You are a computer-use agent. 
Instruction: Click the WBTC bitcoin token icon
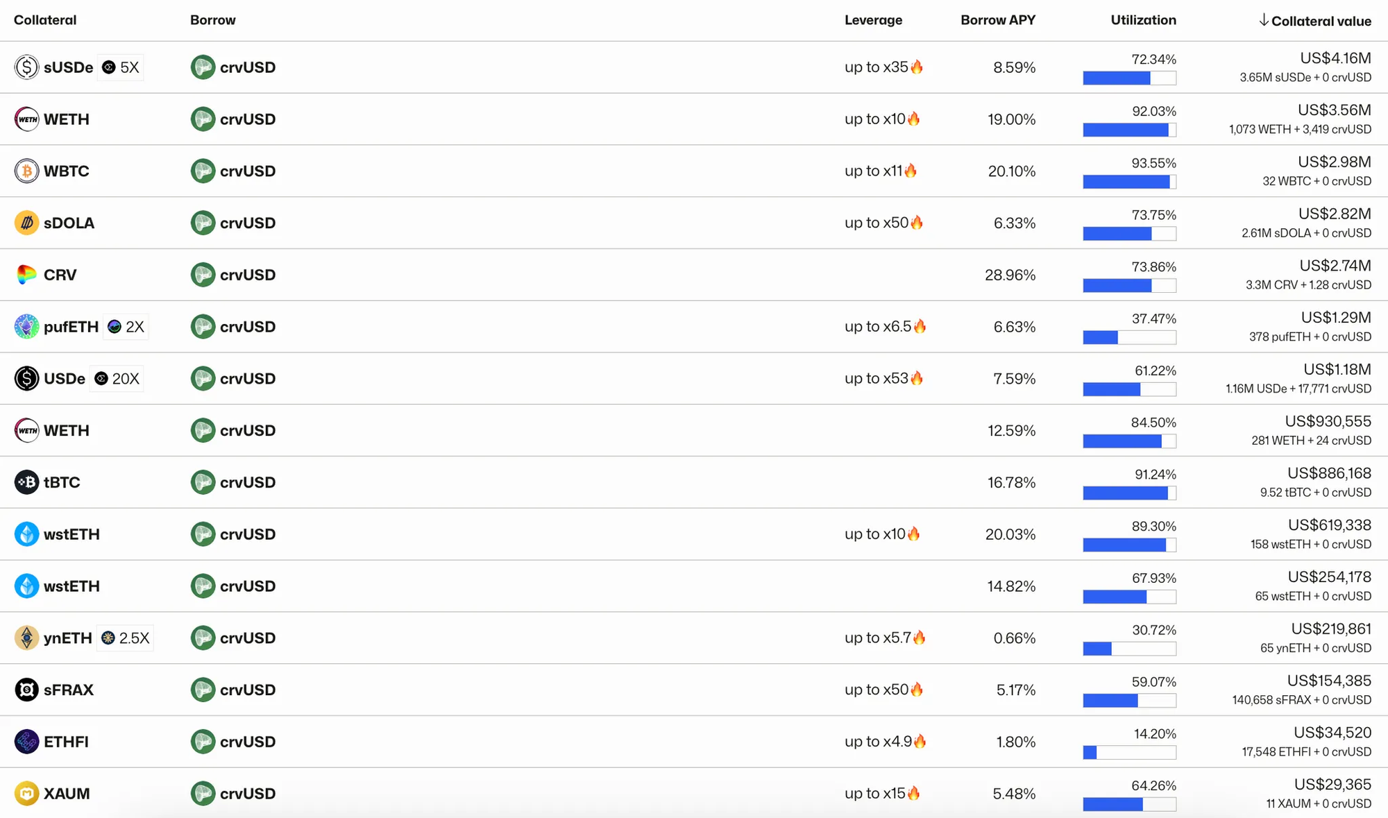click(26, 171)
